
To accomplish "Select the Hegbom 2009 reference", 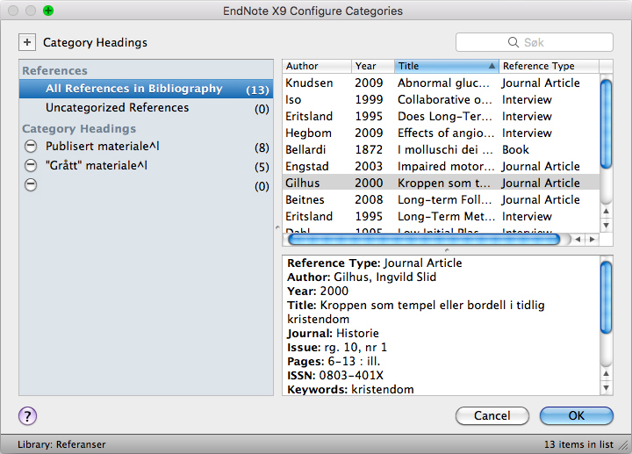I will coord(441,133).
